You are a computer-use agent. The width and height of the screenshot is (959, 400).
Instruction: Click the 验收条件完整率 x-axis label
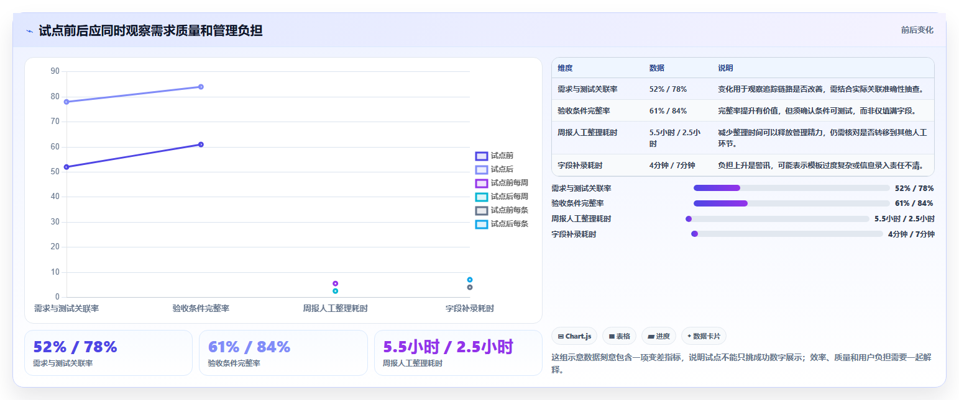click(x=201, y=308)
